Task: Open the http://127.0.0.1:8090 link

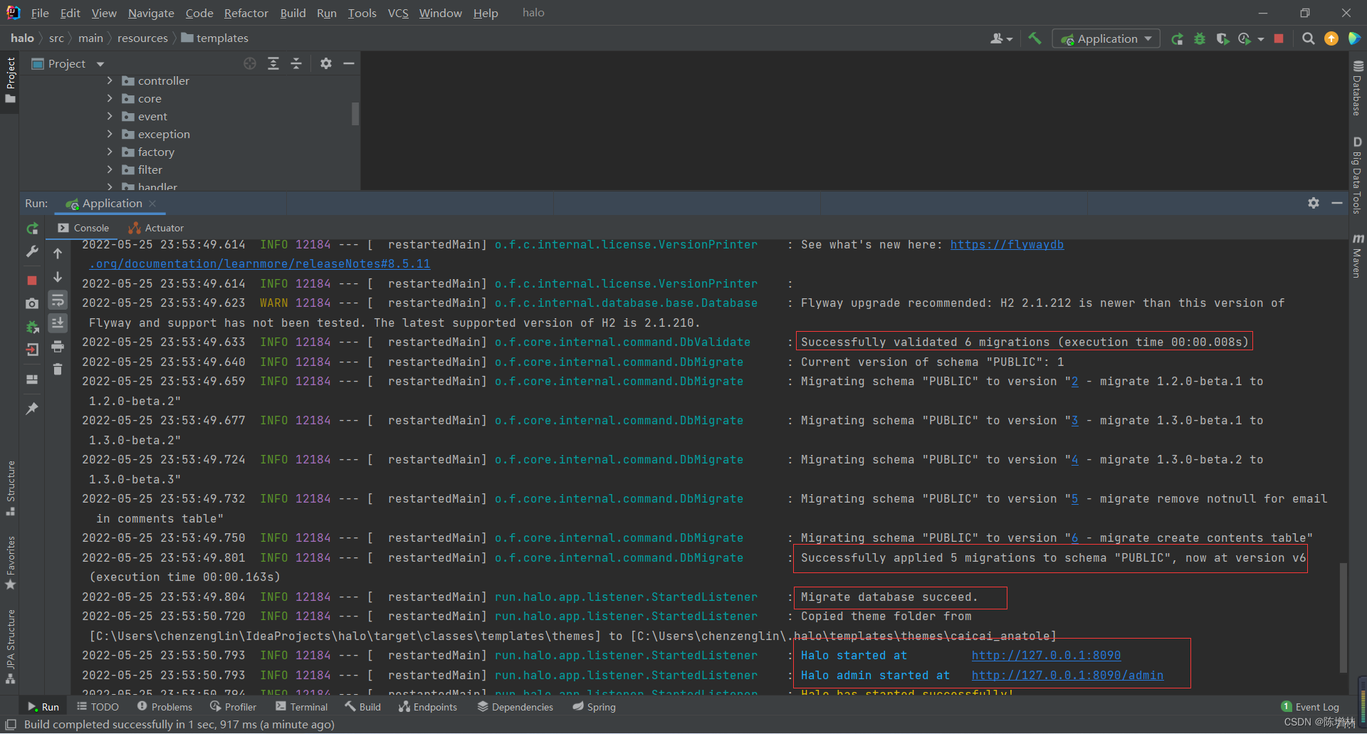Action: pos(1046,655)
